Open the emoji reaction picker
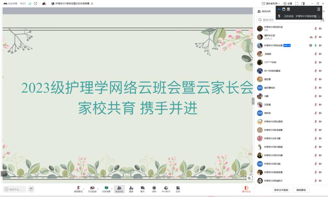The height and width of the screenshot is (197, 328). tap(7, 189)
